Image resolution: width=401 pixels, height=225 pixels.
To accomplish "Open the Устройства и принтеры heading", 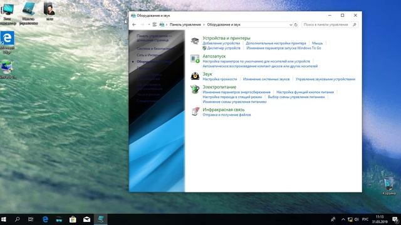I will 226,38.
